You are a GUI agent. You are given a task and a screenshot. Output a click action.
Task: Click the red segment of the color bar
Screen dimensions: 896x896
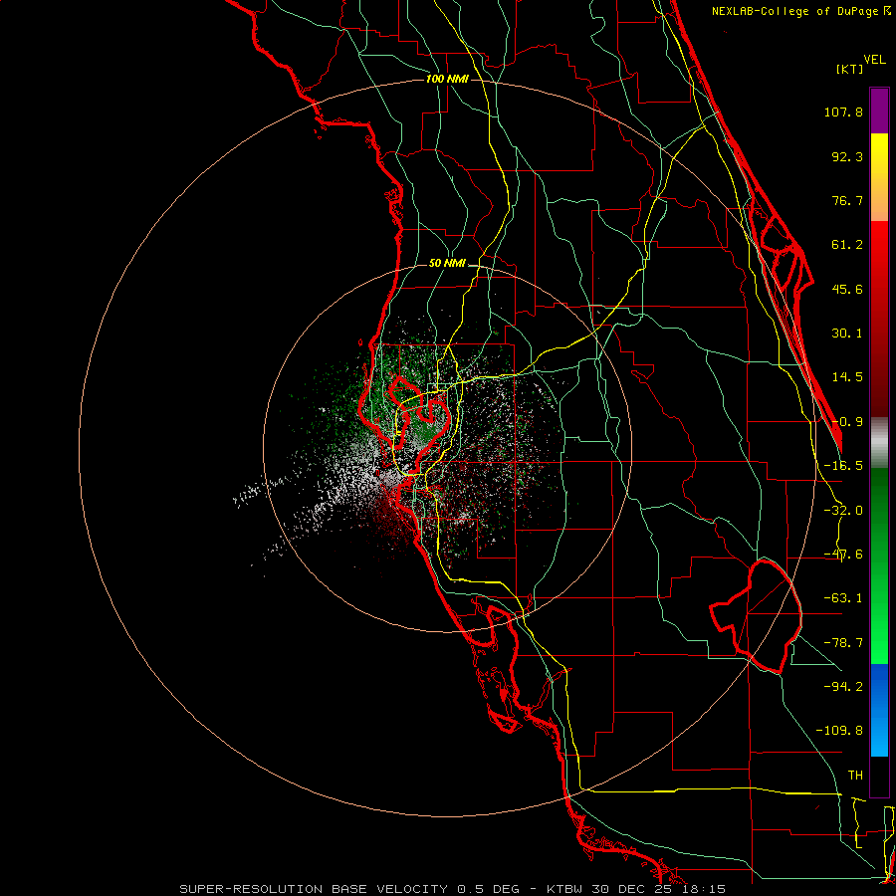pos(879,319)
